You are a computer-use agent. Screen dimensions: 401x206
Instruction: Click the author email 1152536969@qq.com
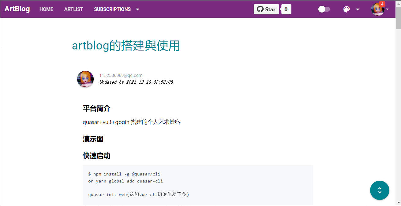[x=121, y=75]
